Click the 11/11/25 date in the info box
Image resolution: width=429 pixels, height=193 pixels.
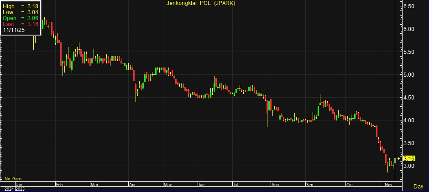tap(13, 30)
